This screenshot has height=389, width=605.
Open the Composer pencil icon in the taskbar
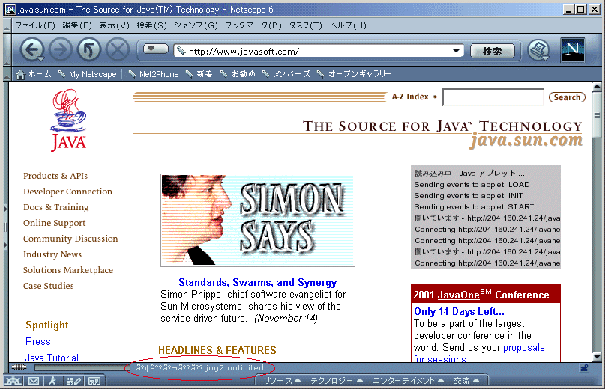click(73, 381)
